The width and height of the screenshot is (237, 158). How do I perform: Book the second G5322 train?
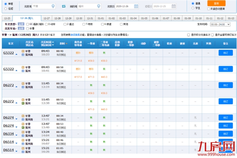point(226,69)
